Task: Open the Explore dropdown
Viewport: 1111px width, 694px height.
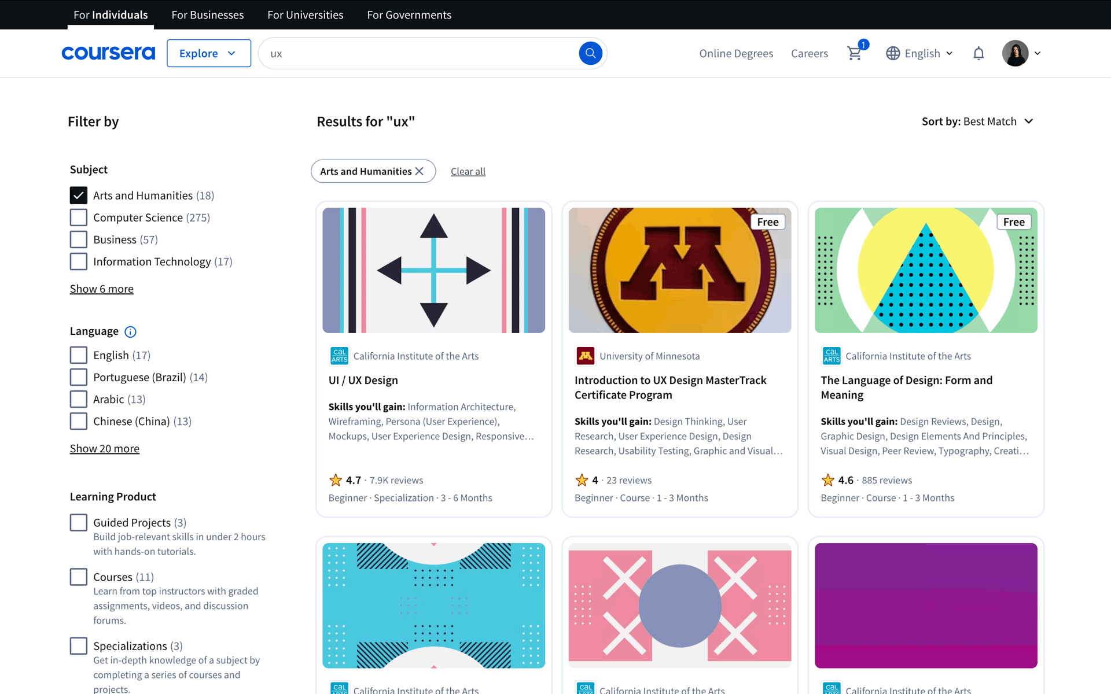Action: [209, 53]
